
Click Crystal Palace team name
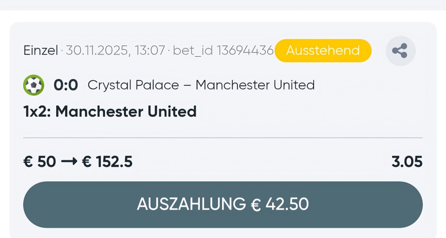point(133,85)
